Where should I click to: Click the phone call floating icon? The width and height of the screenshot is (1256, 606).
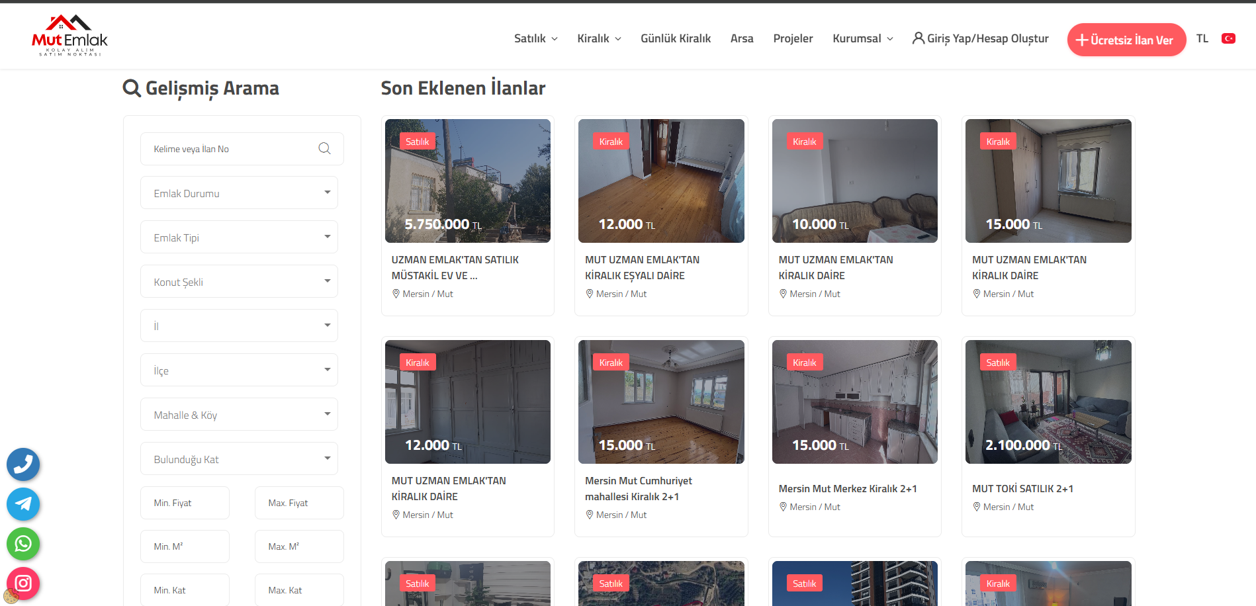click(x=23, y=464)
